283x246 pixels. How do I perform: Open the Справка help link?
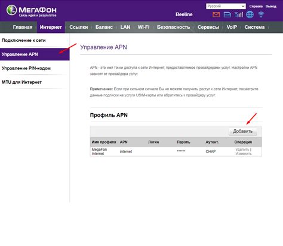pyautogui.click(x=256, y=7)
